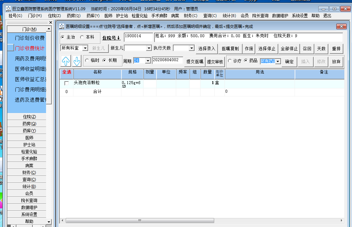Open the 财务(C) menu
Image resolution: width=352 pixels, height=227 pixels.
(x=190, y=15)
